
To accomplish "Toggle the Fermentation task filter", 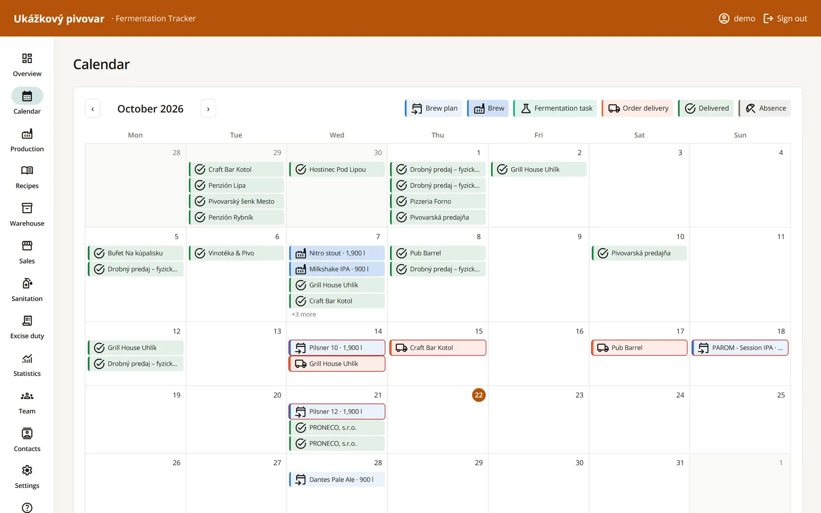I will (556, 108).
